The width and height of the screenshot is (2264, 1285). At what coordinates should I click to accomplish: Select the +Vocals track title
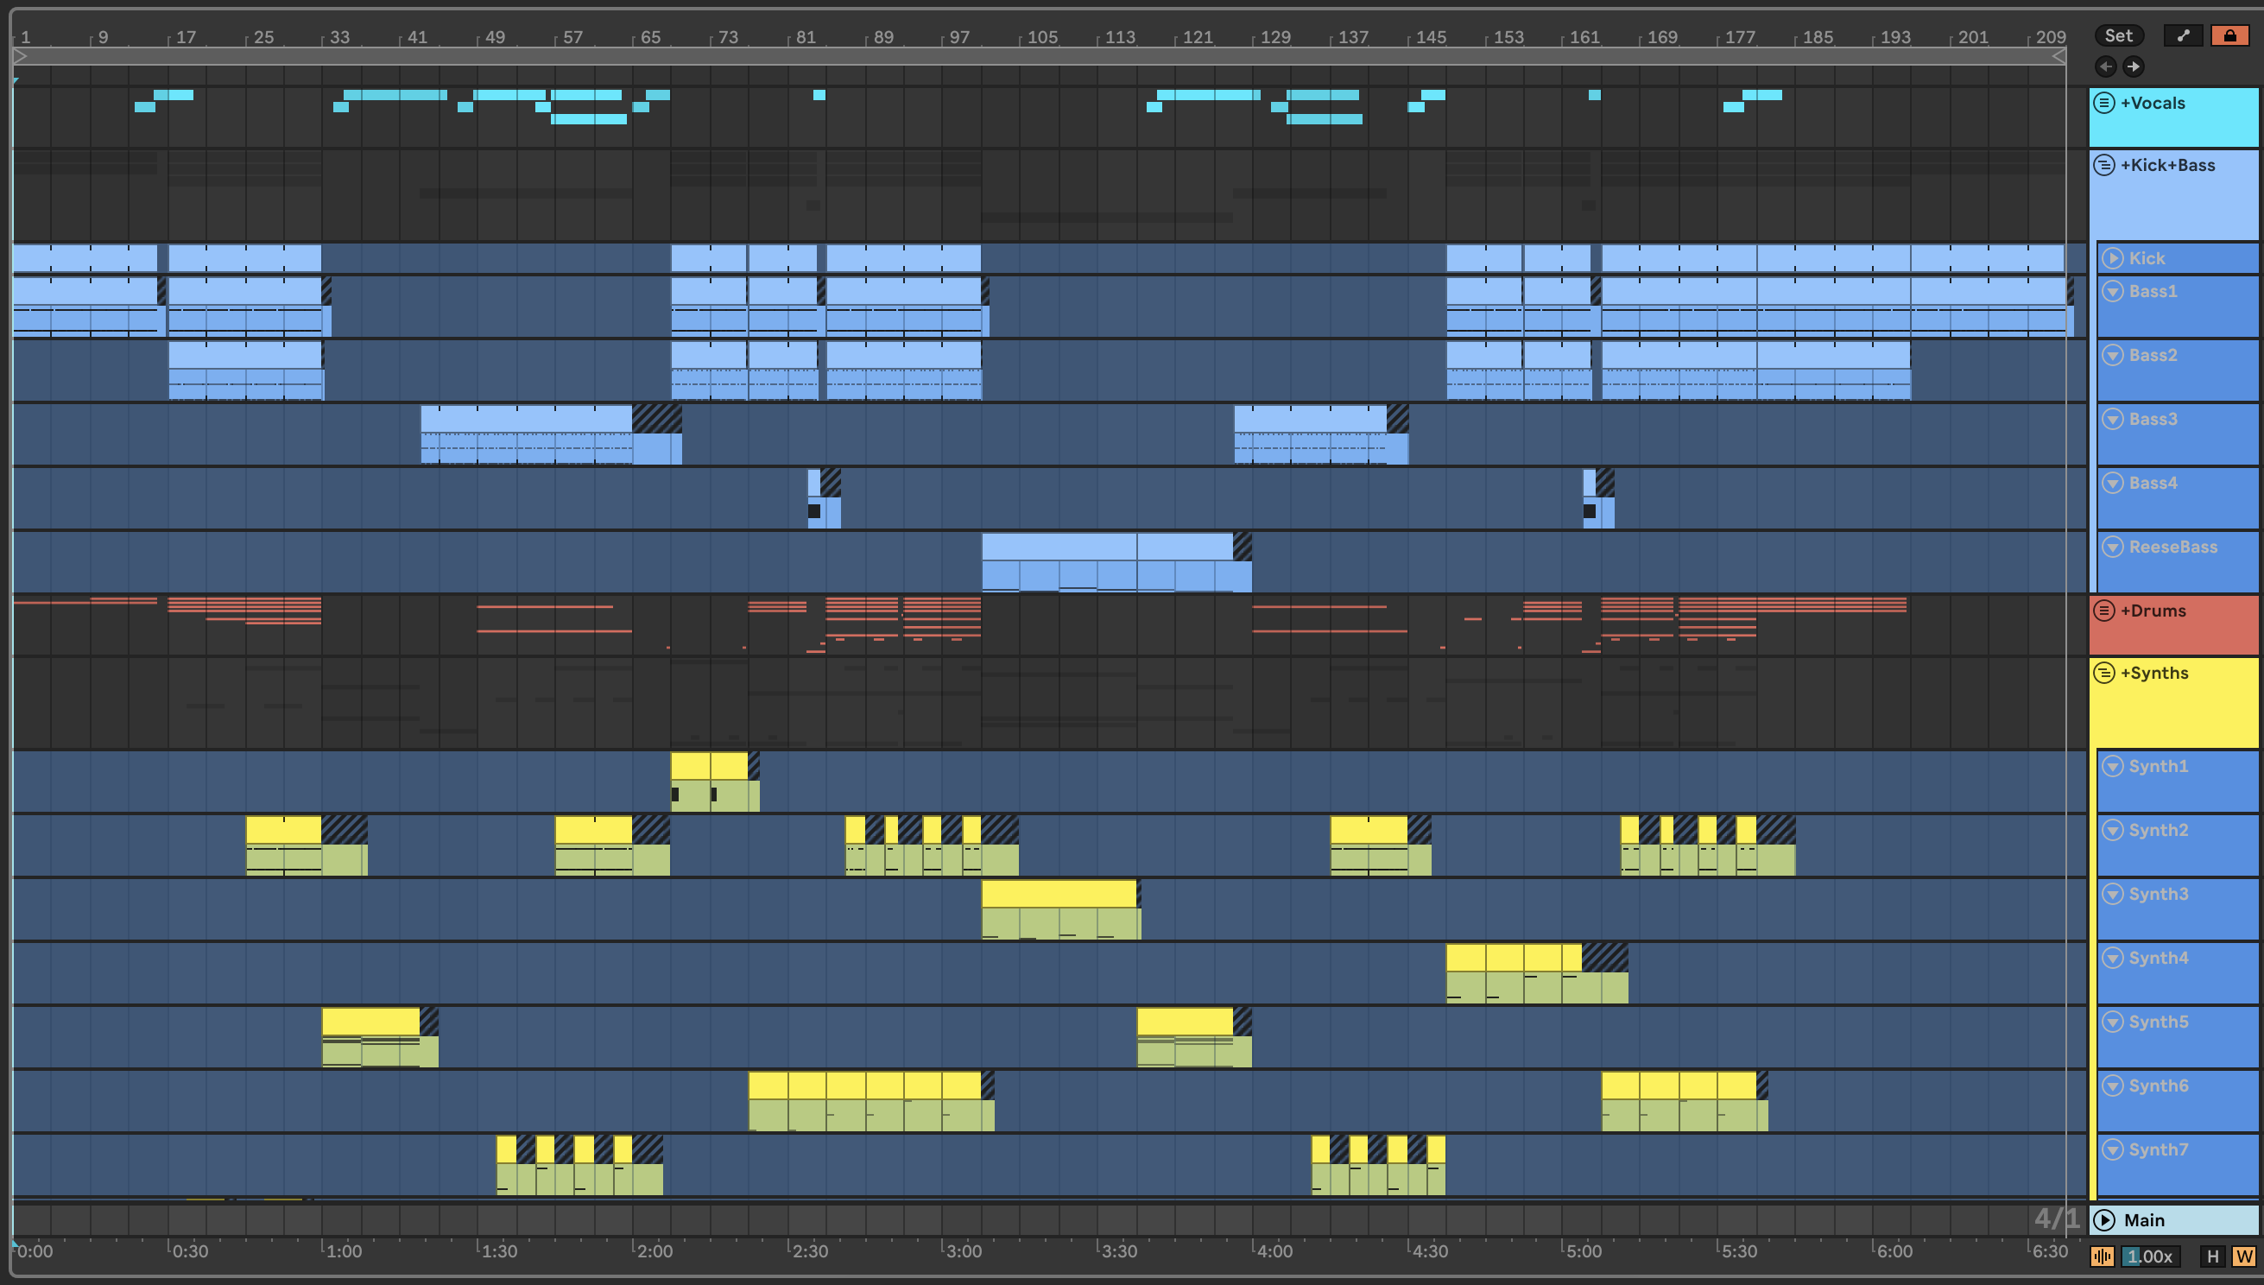(2153, 103)
